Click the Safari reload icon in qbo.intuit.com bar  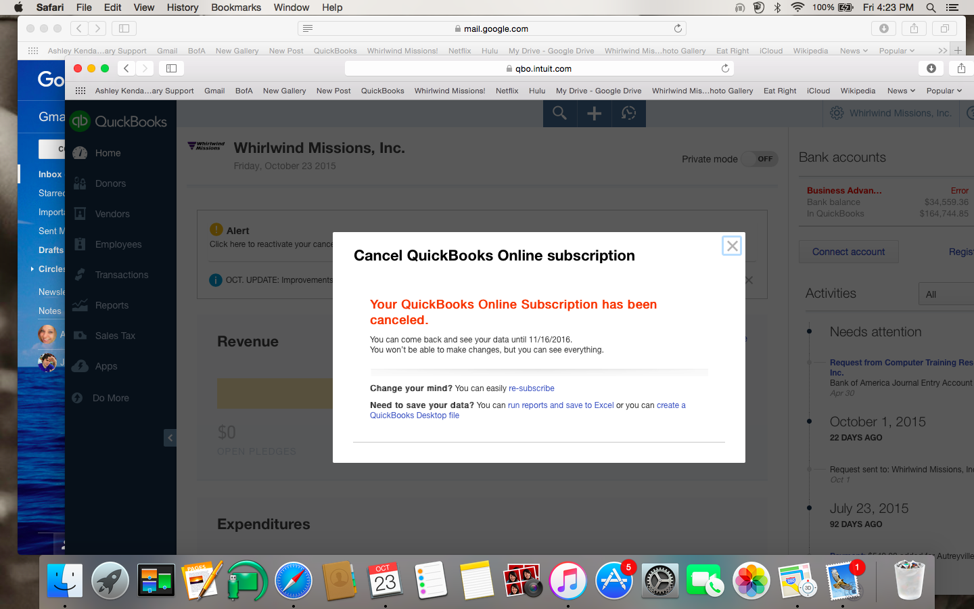coord(725,68)
